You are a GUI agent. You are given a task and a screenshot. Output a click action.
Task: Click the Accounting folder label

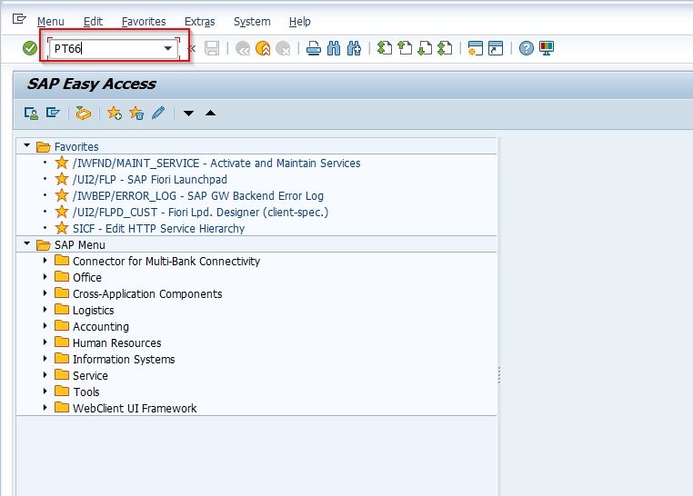101,326
